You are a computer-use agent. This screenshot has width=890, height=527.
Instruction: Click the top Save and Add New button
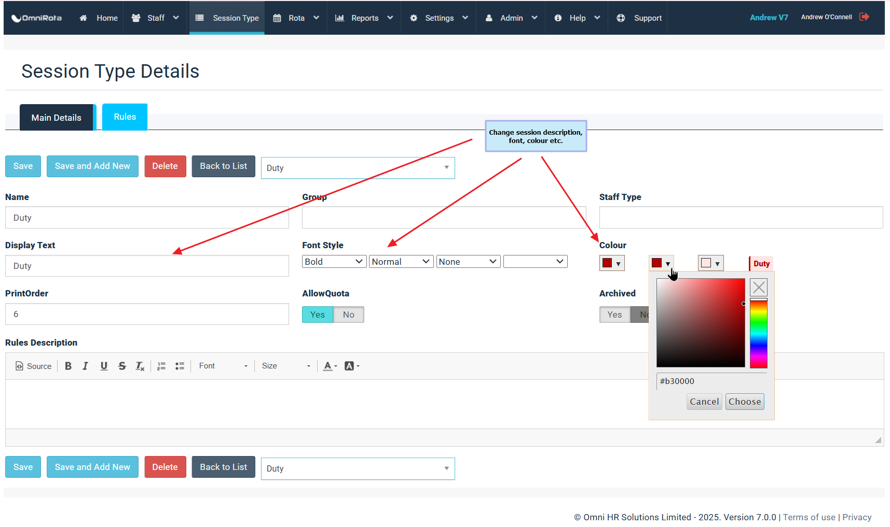click(x=92, y=166)
